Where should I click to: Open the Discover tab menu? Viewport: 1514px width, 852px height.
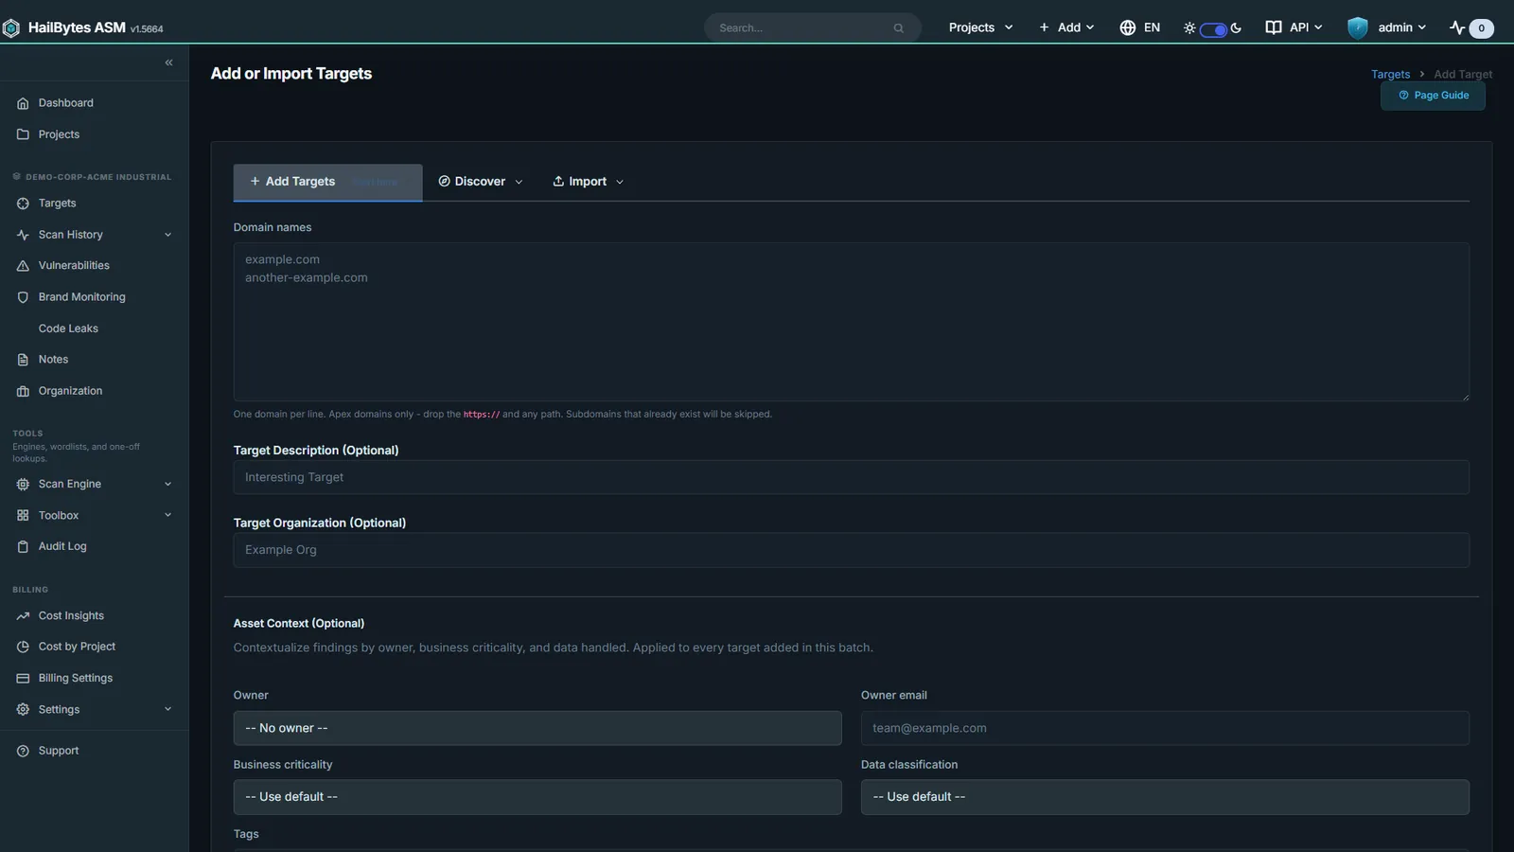[x=480, y=182]
